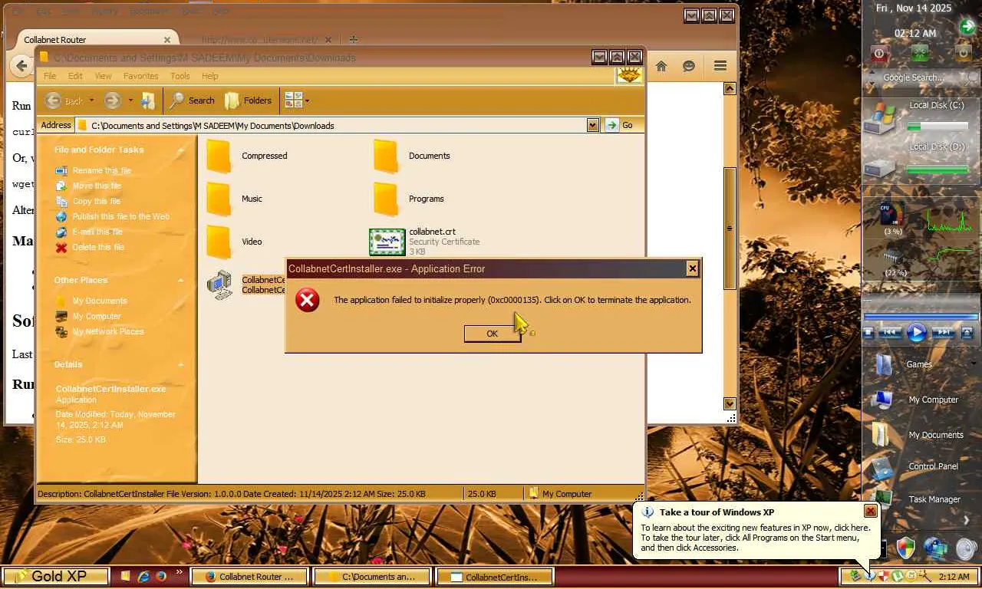Select the Compressed folder icon
This screenshot has height=589, width=982.
[219, 156]
